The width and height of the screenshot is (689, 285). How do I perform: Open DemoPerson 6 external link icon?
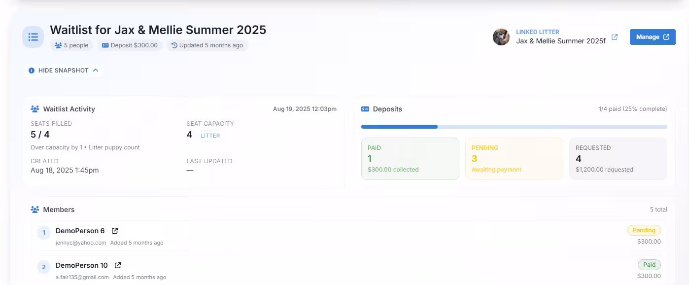[x=115, y=231]
